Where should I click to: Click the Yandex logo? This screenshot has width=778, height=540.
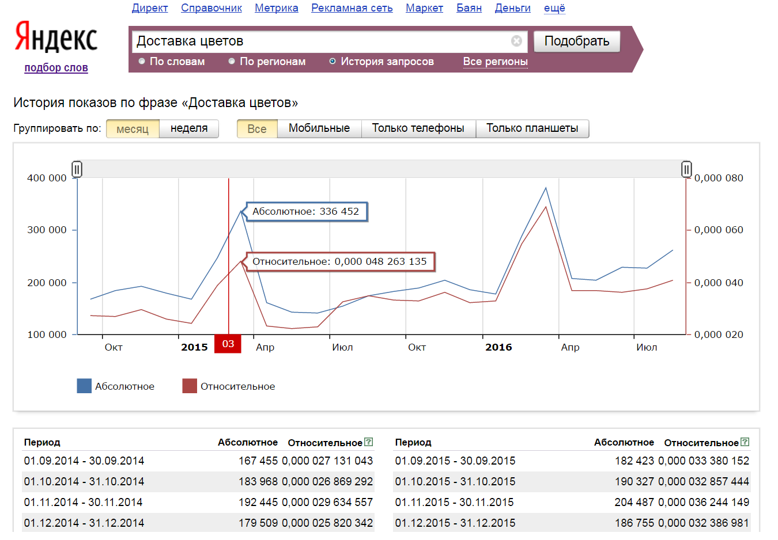[56, 37]
